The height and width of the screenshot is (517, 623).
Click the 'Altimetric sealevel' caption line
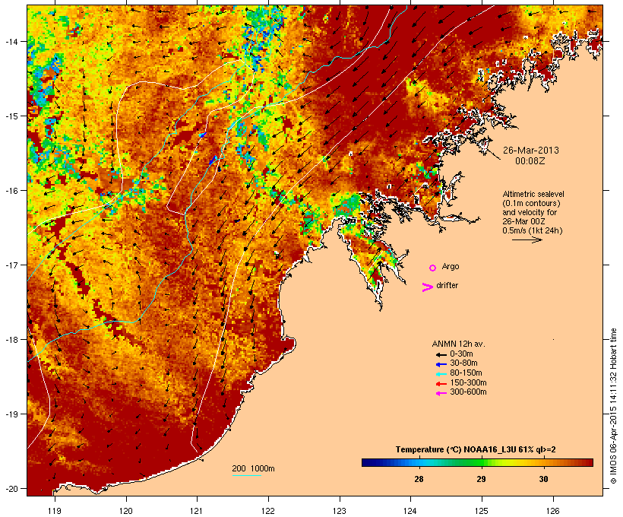point(533,194)
